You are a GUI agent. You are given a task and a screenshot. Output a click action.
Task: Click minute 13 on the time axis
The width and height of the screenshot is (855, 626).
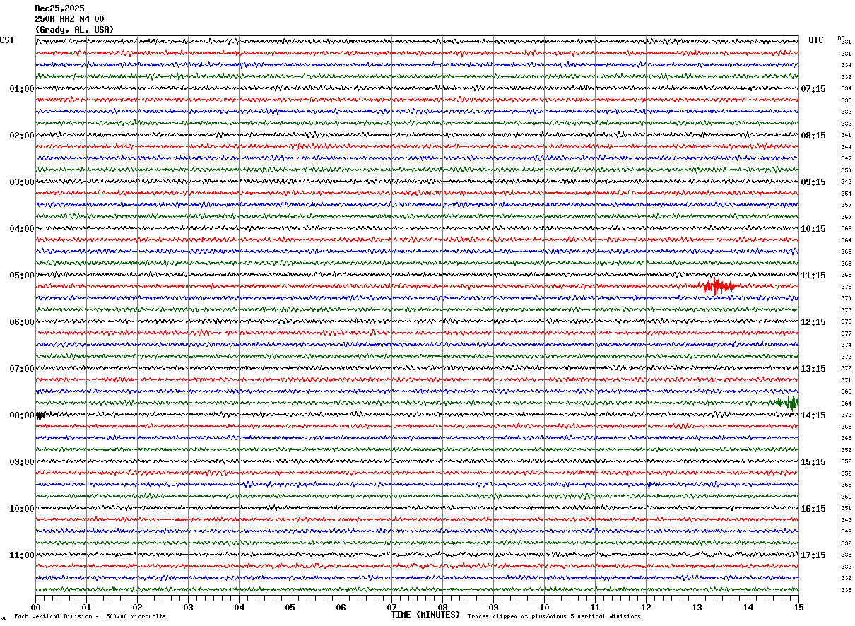pyautogui.click(x=697, y=608)
